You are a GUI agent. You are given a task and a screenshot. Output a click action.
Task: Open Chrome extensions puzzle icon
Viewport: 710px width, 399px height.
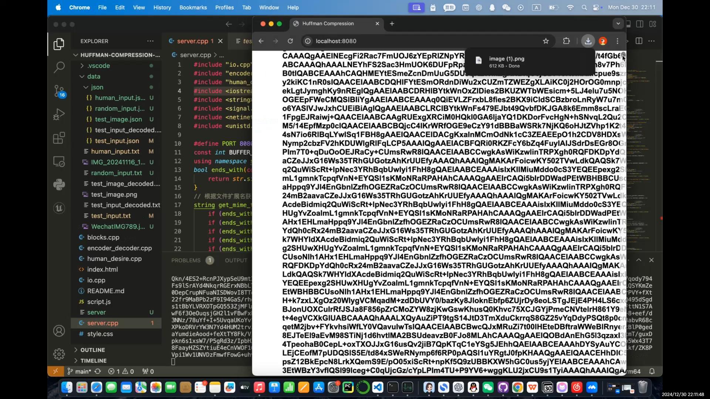pos(566,41)
